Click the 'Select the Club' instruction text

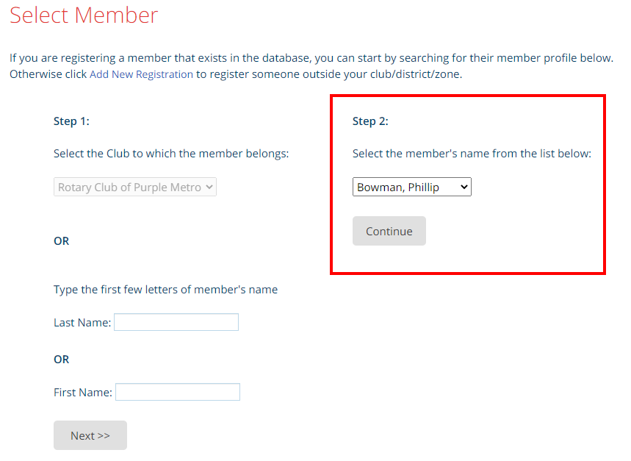pos(171,154)
